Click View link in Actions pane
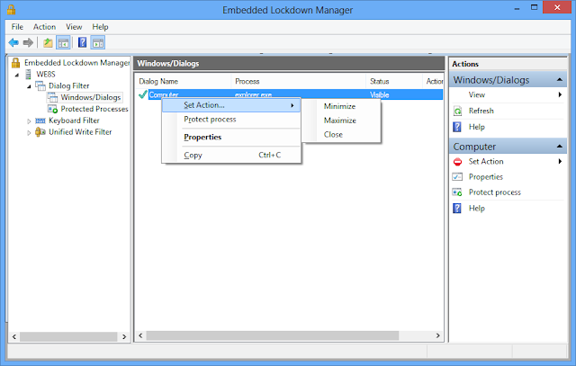This screenshot has width=576, height=366. coord(477,94)
